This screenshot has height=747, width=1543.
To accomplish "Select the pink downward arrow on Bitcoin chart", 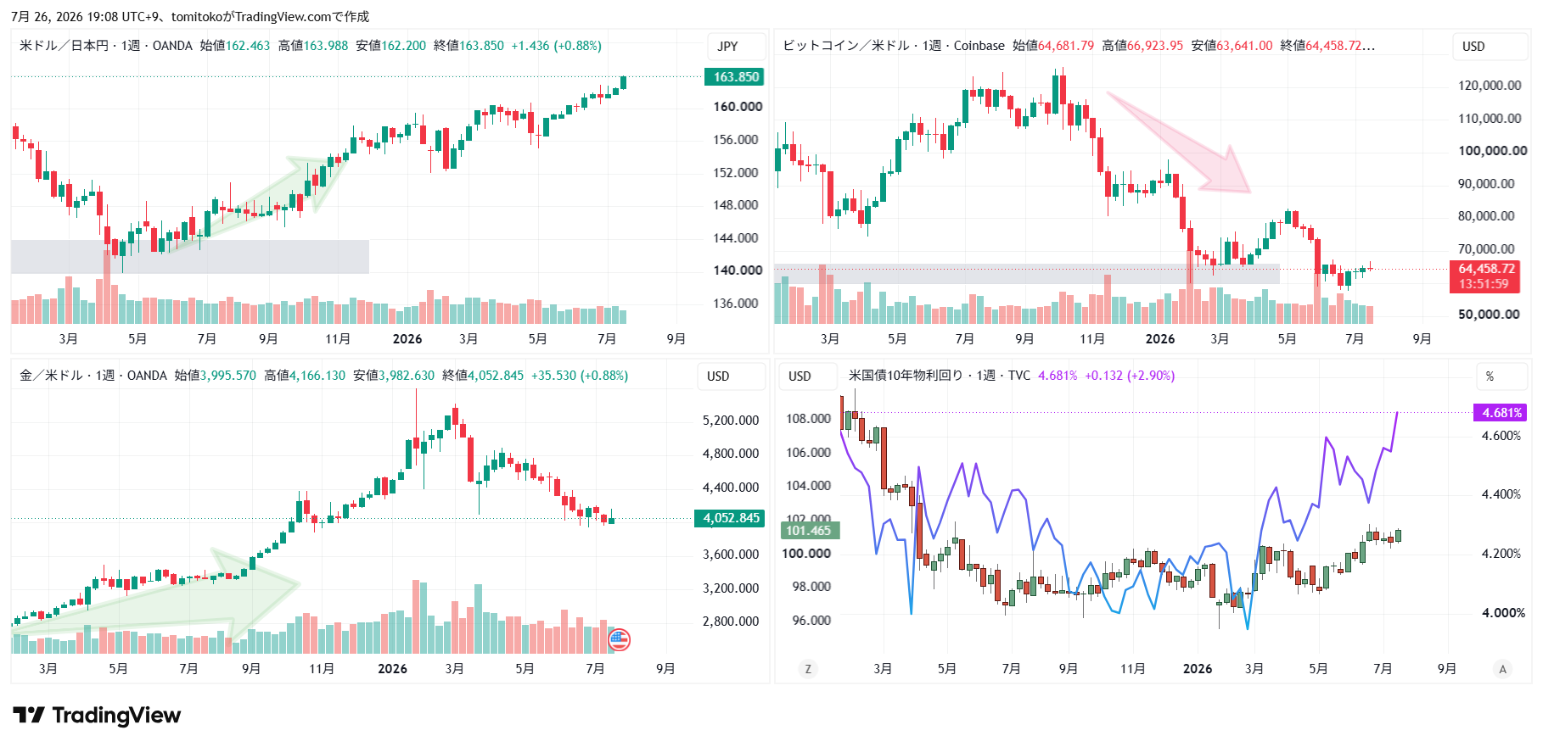I will tap(1180, 144).
